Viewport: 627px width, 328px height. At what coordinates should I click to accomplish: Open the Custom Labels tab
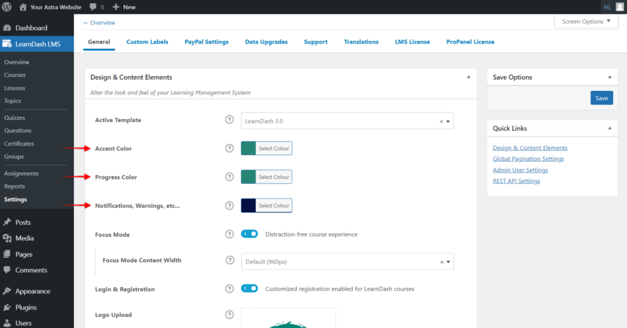tap(147, 42)
